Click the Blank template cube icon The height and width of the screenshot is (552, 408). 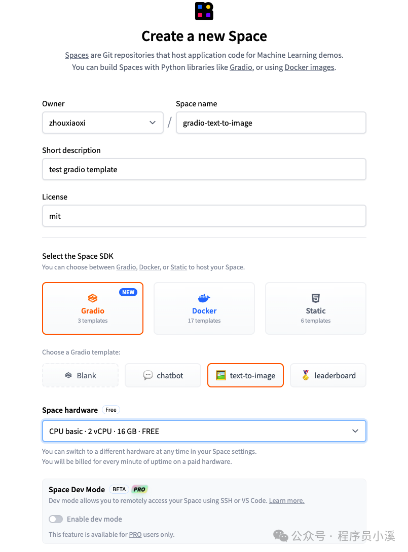(x=68, y=375)
